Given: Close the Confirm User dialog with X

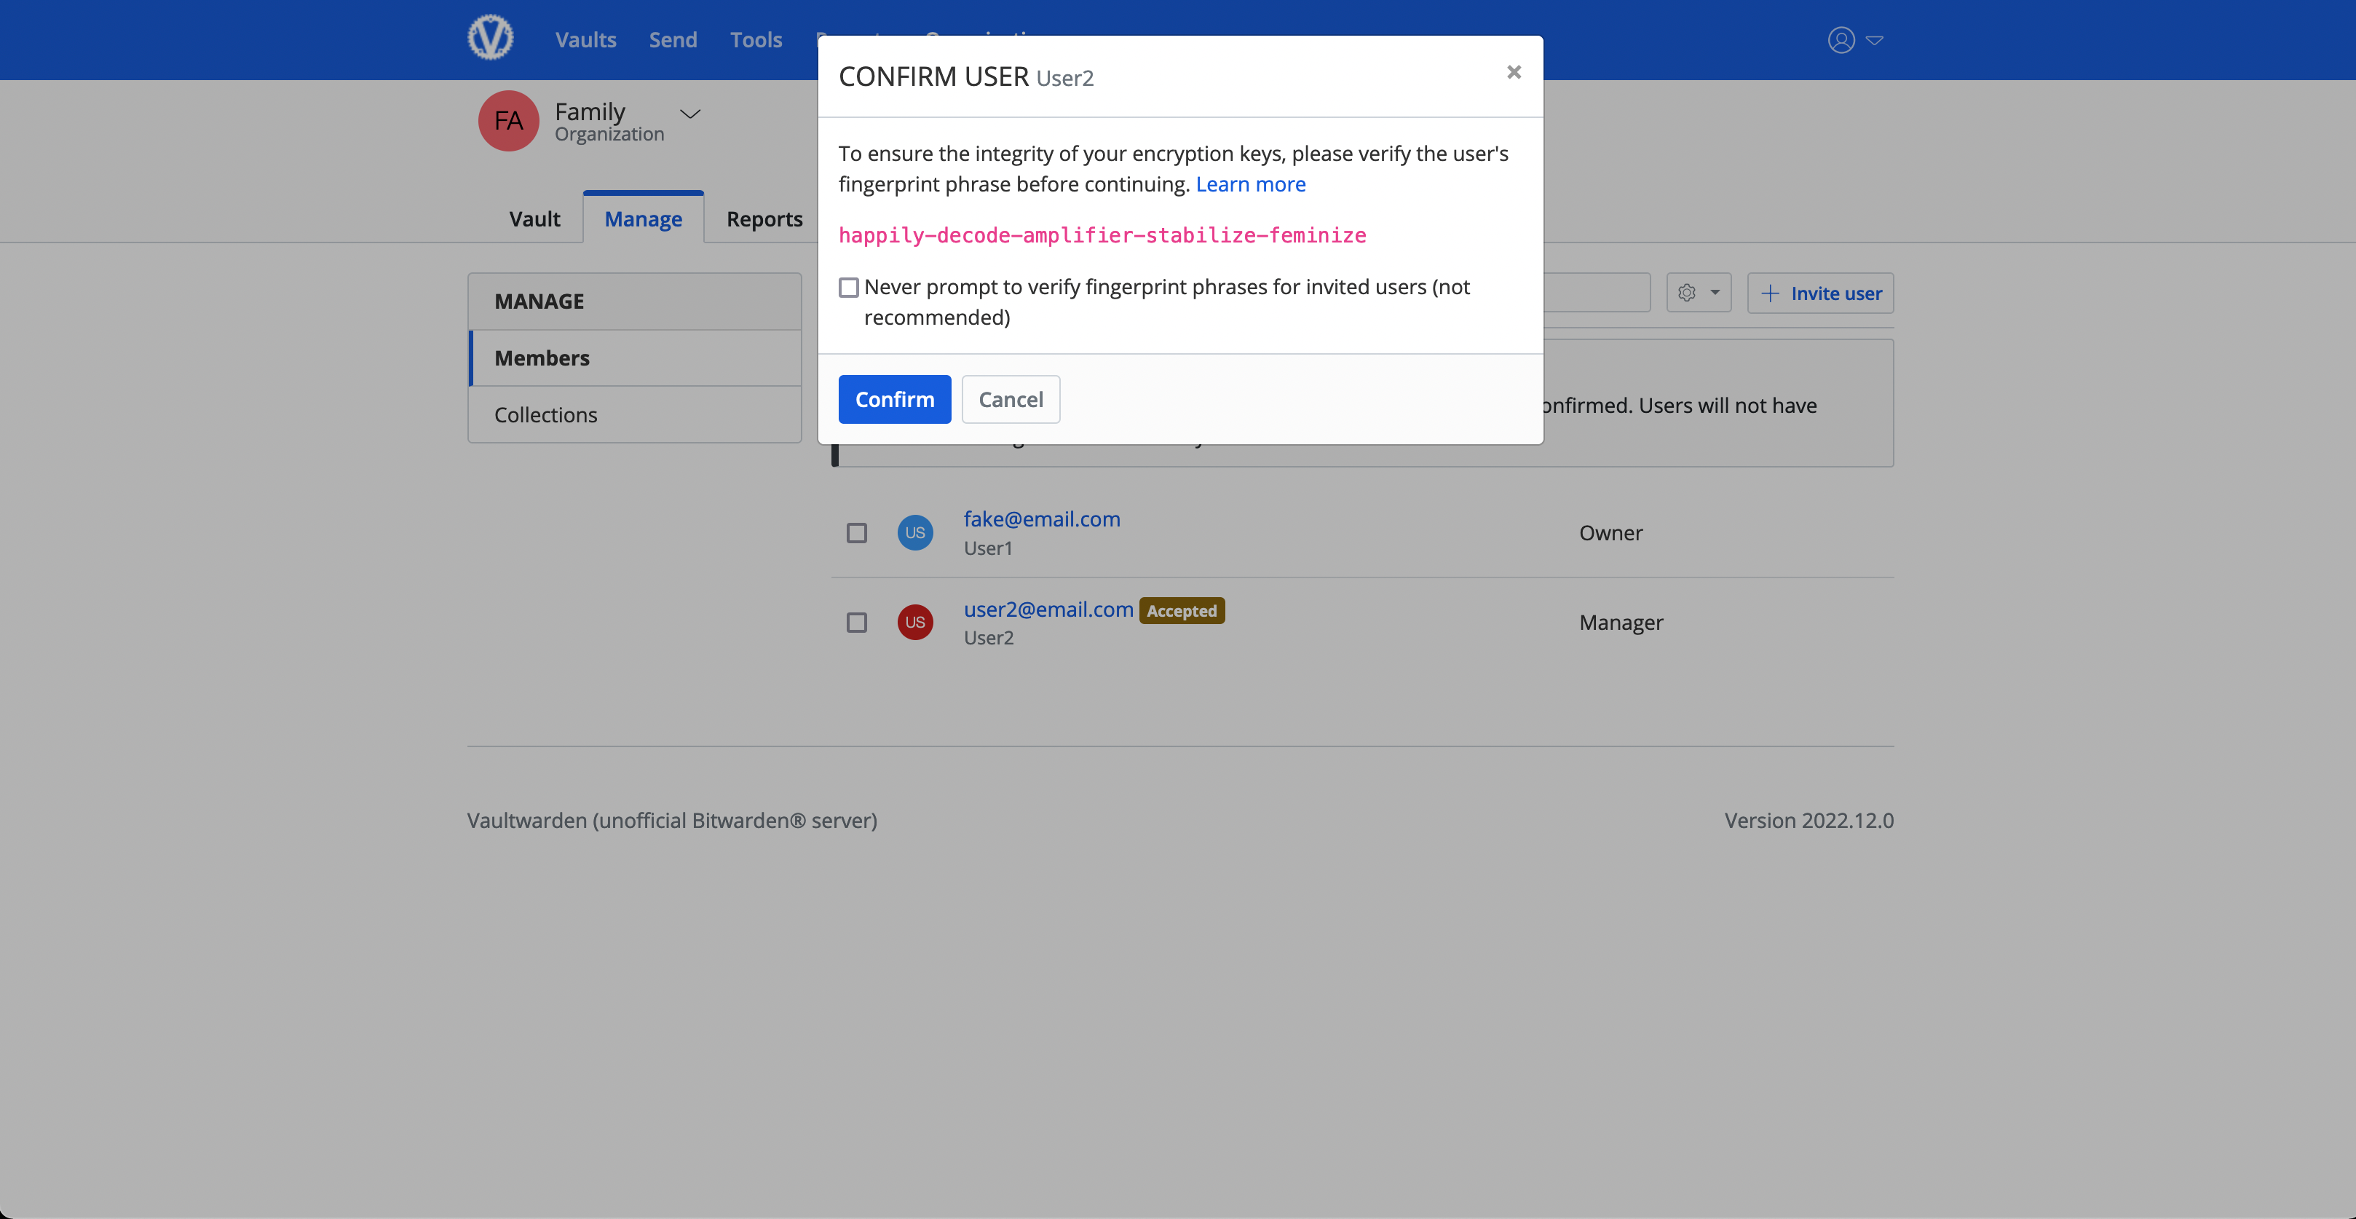Looking at the screenshot, I should 1514,72.
